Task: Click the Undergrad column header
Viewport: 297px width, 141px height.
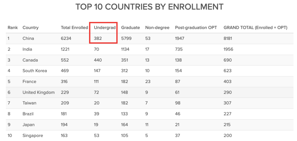Action: 105,28
